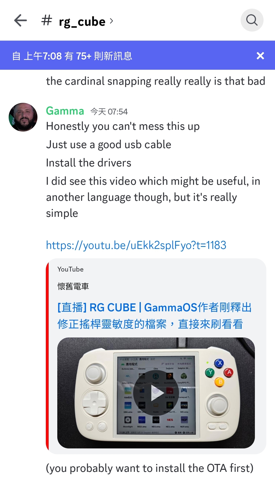The image size is (275, 481).
Task: Open the rg_cube channel title
Action: (x=82, y=22)
